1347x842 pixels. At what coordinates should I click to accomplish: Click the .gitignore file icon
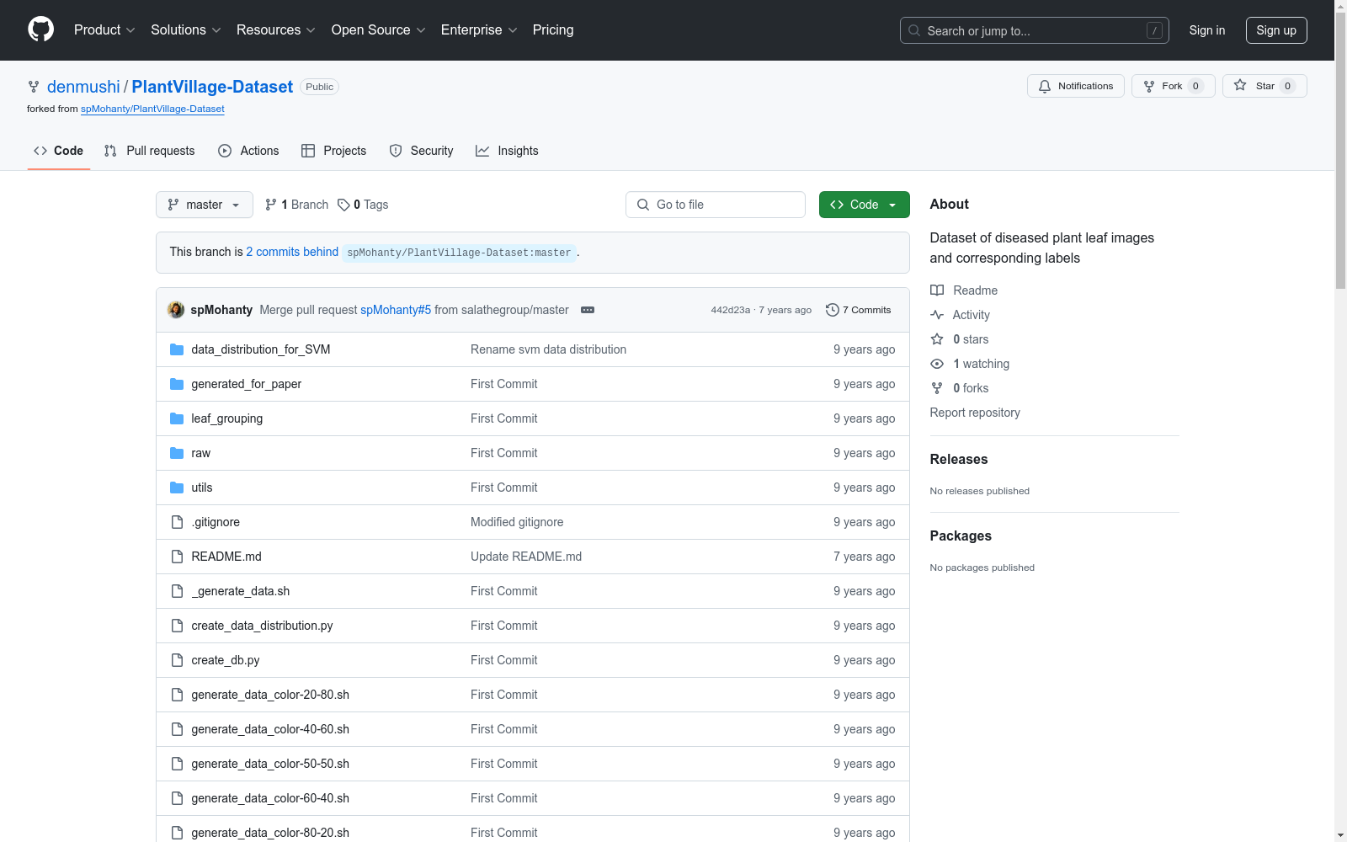pos(177,522)
